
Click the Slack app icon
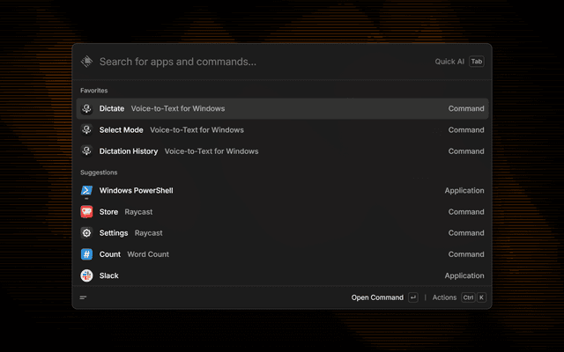click(86, 275)
